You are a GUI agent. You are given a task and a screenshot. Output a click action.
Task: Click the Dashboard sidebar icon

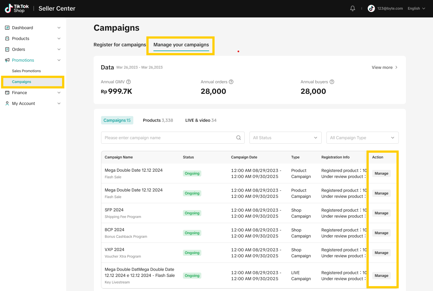pos(7,28)
